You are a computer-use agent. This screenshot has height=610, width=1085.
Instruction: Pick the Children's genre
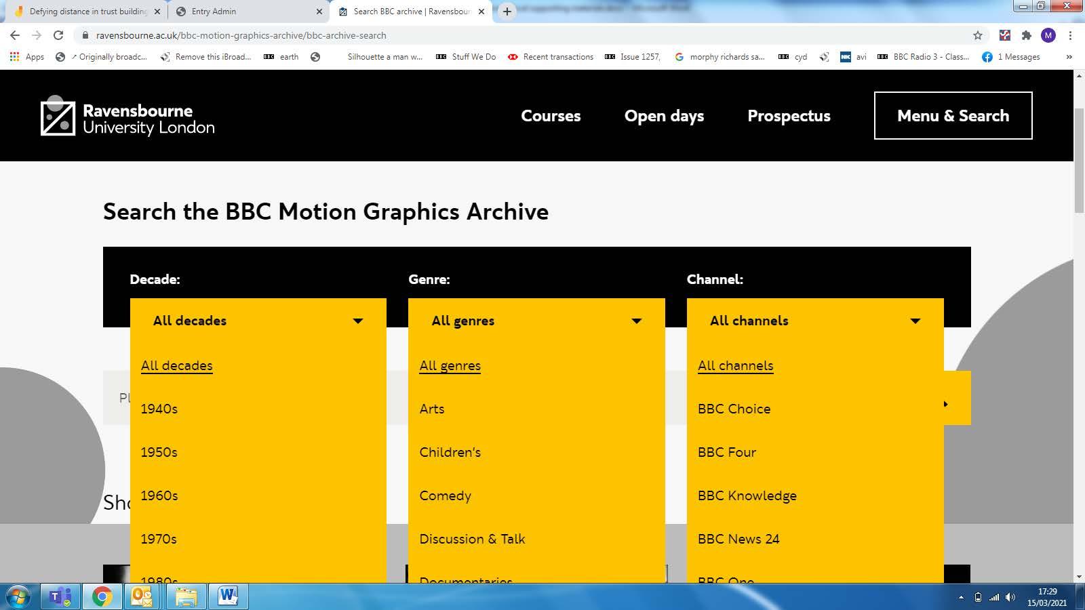click(450, 452)
